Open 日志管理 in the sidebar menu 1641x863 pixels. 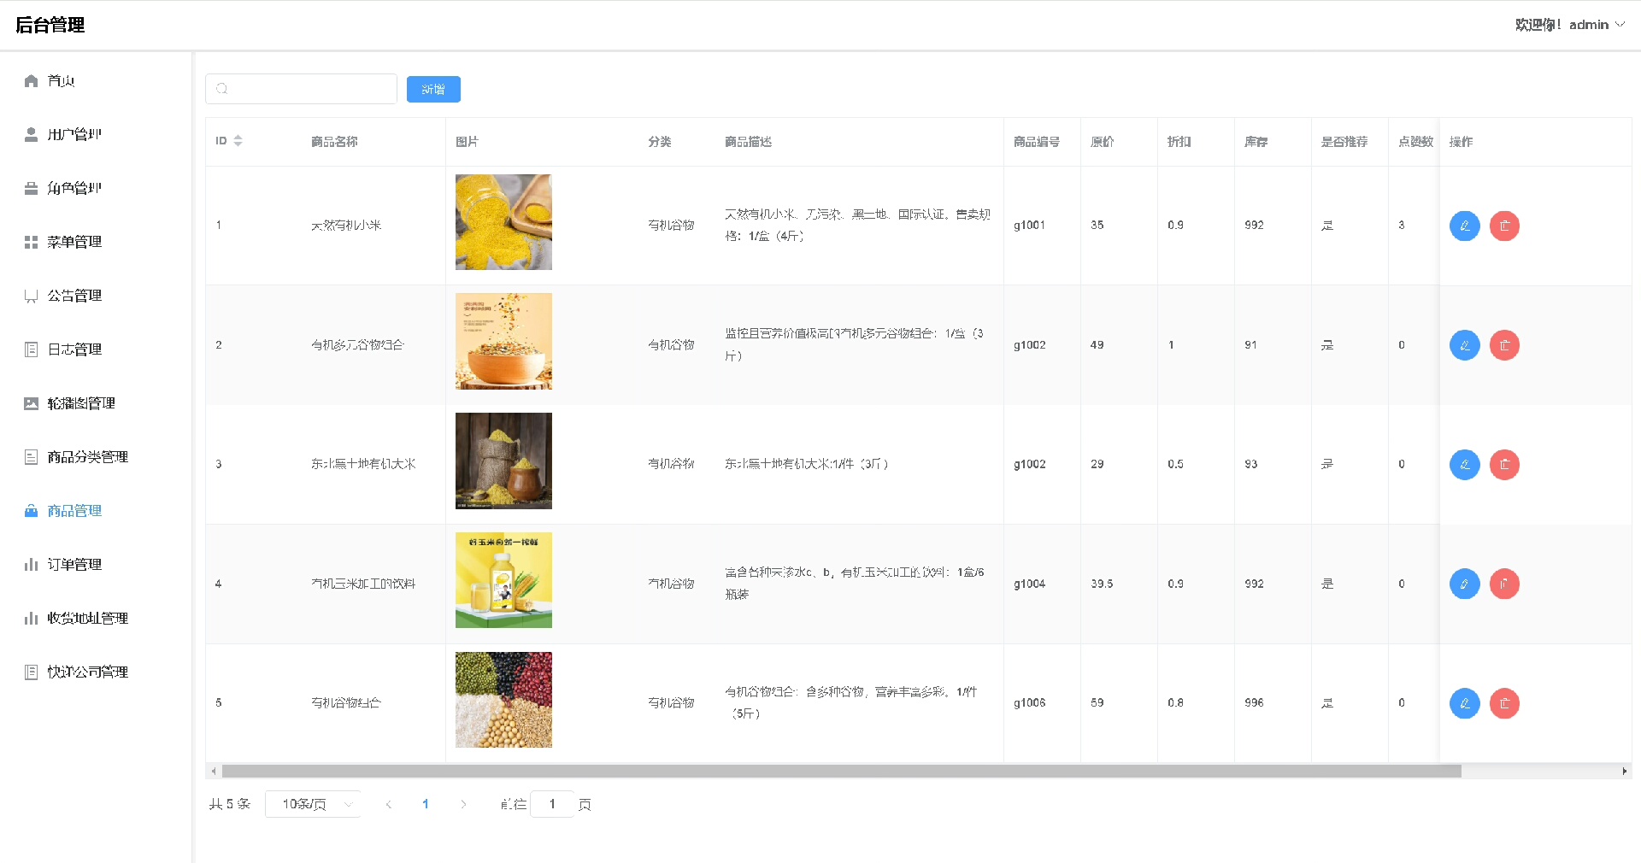pos(74,349)
